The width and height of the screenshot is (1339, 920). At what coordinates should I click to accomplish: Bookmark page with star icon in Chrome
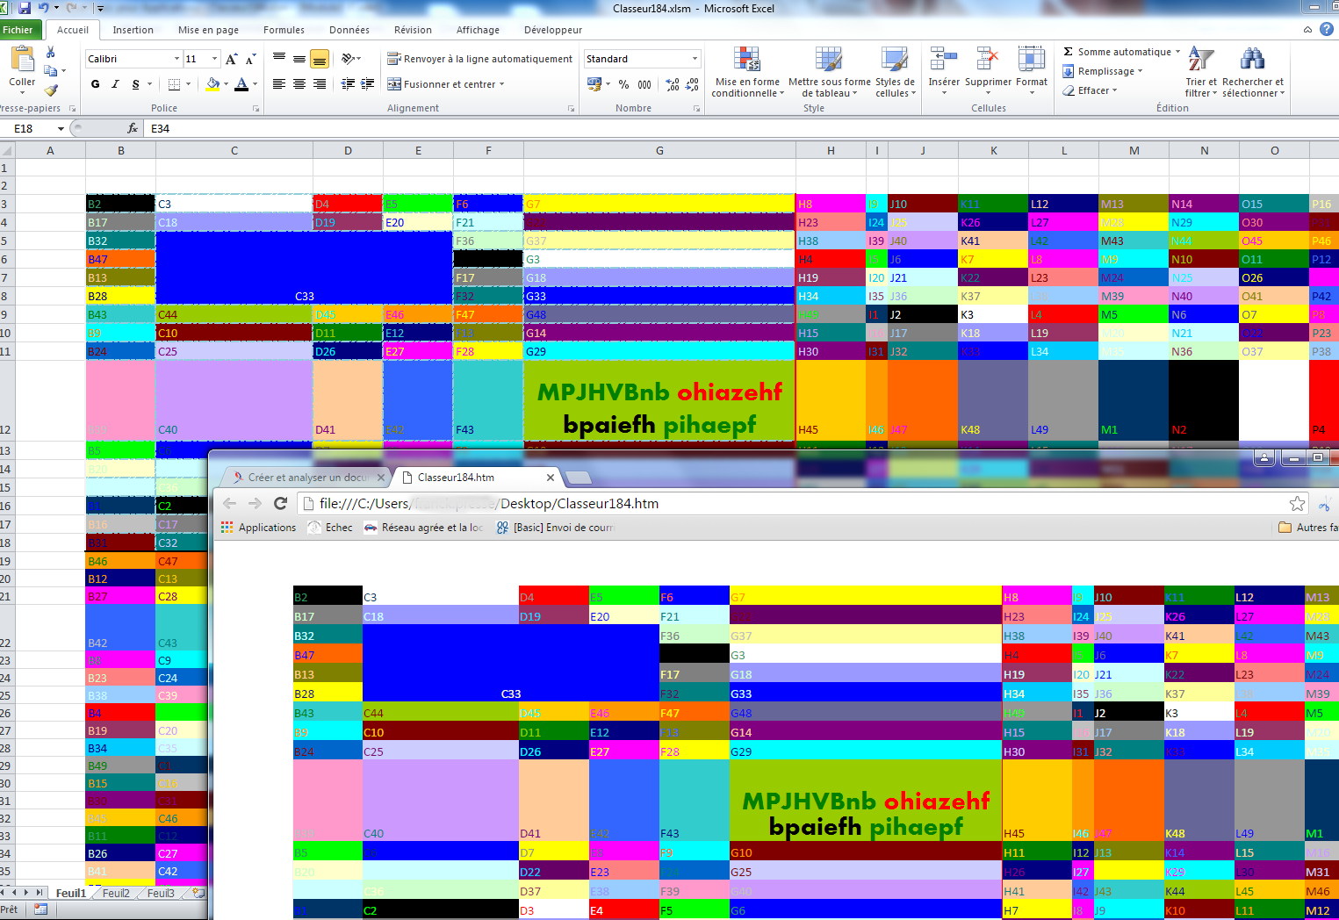click(1297, 503)
